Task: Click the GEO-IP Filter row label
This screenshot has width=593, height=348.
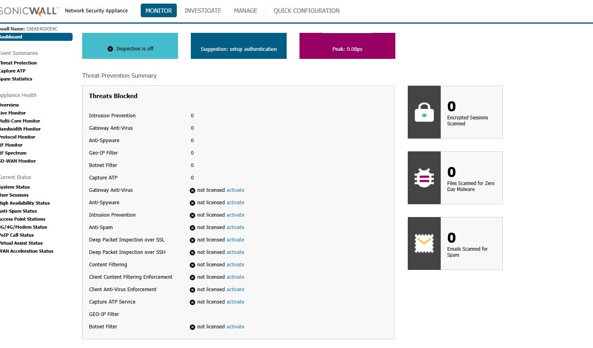Action: [x=104, y=314]
